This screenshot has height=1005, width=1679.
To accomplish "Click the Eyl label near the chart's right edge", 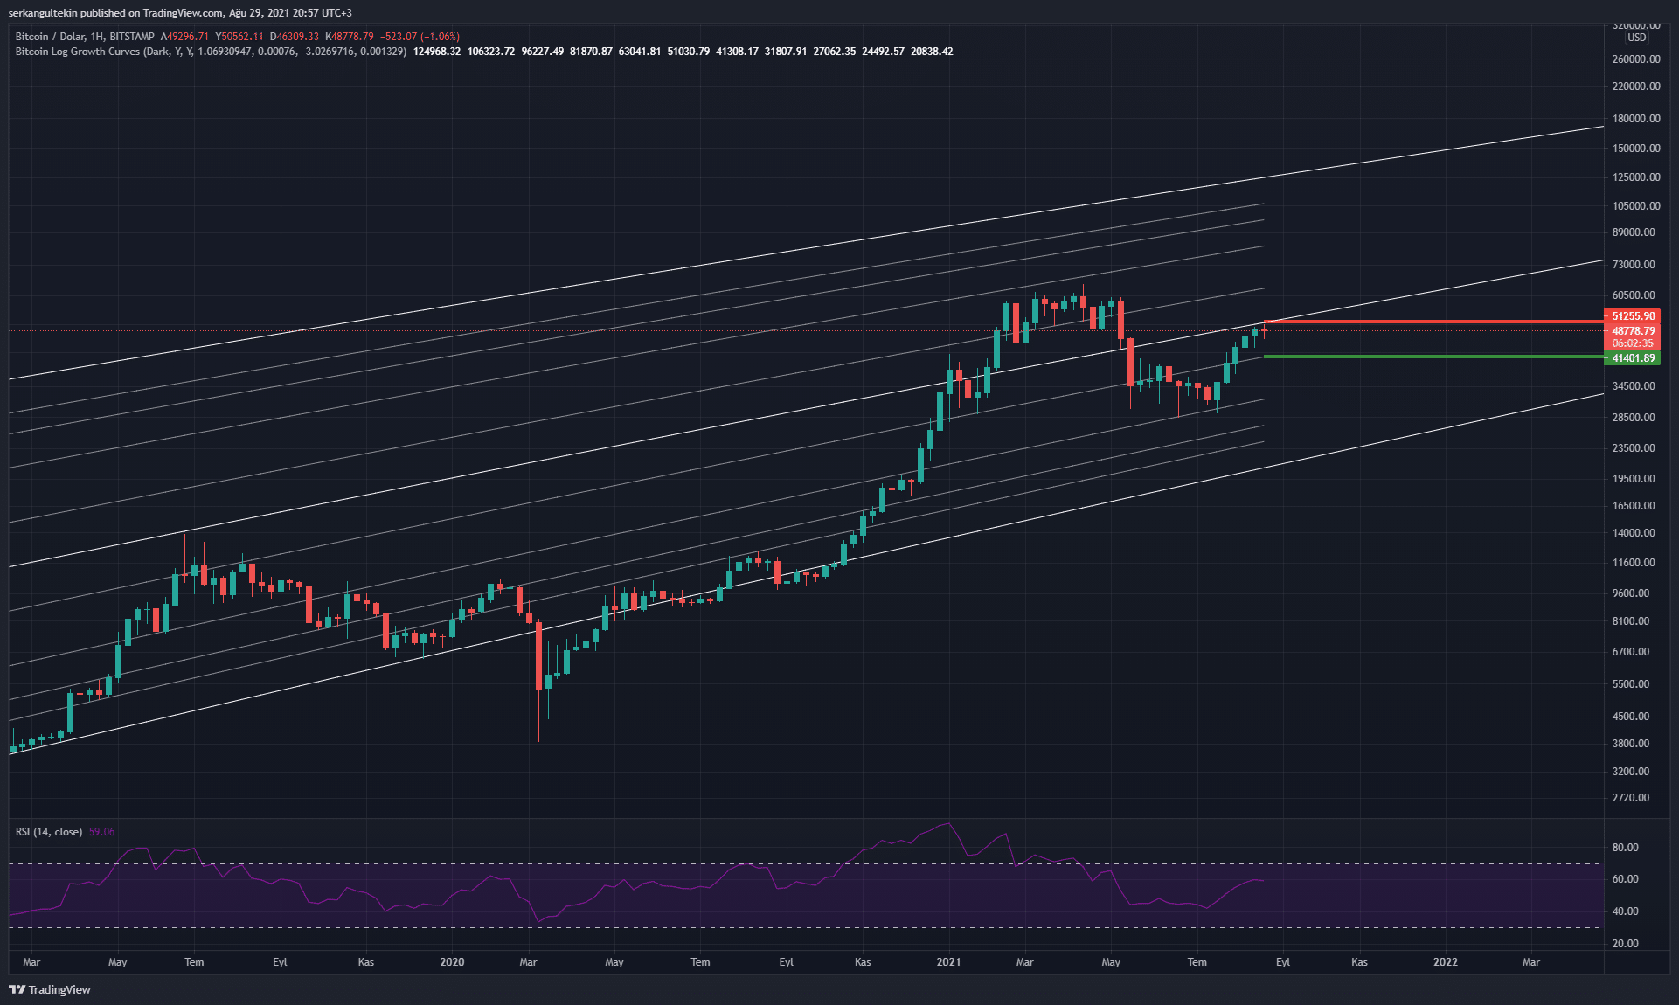I will coord(1282,962).
